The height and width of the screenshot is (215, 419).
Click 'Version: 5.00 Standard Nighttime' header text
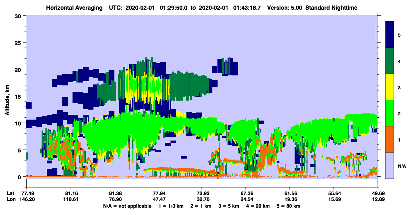pos(312,7)
